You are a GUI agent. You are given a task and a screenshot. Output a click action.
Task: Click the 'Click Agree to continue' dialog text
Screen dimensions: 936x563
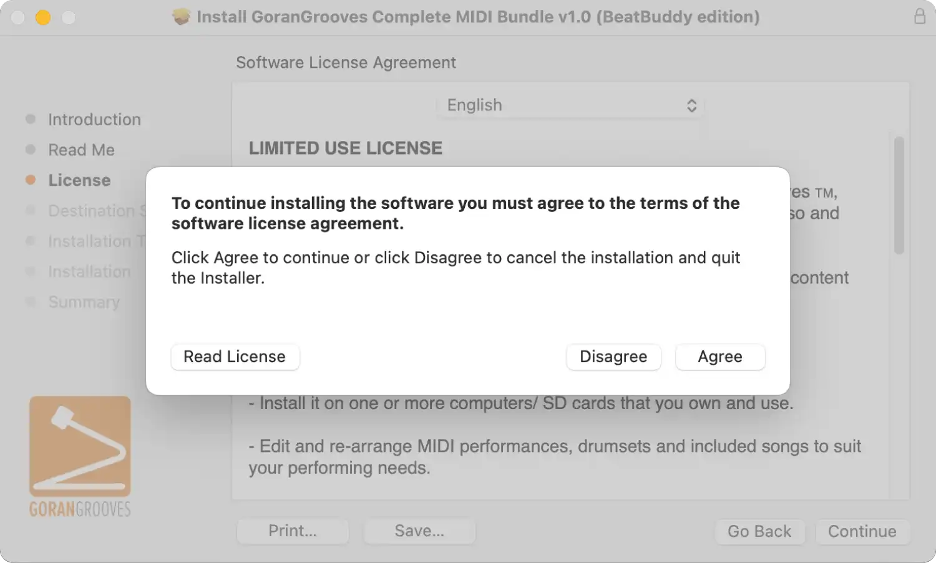[x=456, y=267]
